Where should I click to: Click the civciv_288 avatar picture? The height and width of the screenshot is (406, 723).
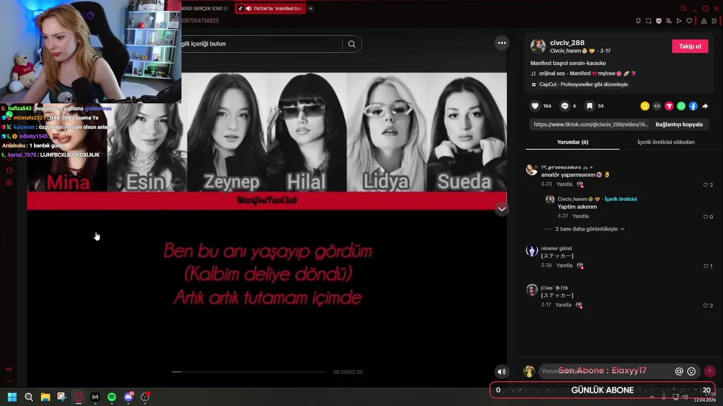coord(538,46)
